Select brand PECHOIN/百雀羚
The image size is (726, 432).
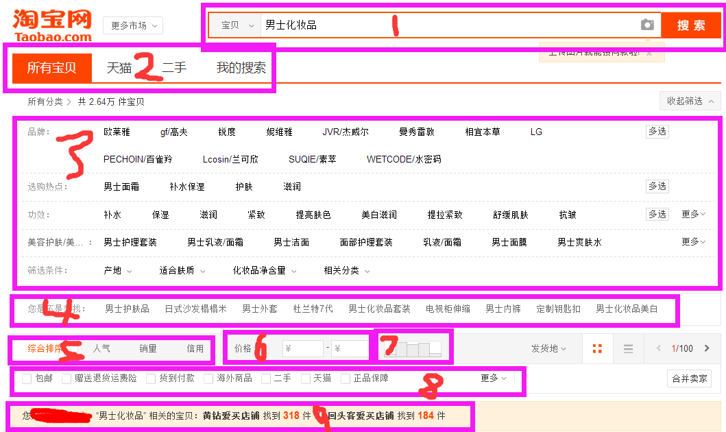pos(138,159)
